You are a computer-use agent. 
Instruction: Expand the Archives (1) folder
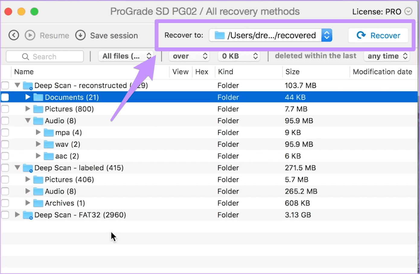coord(28,203)
